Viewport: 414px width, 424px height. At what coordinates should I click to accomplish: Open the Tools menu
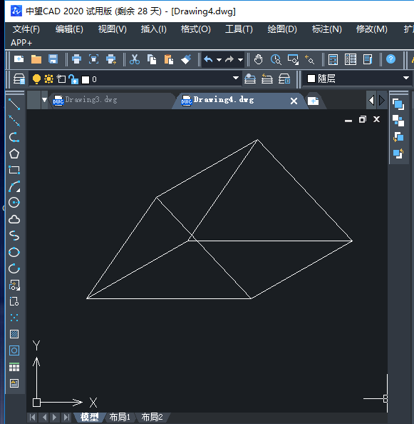point(239,29)
